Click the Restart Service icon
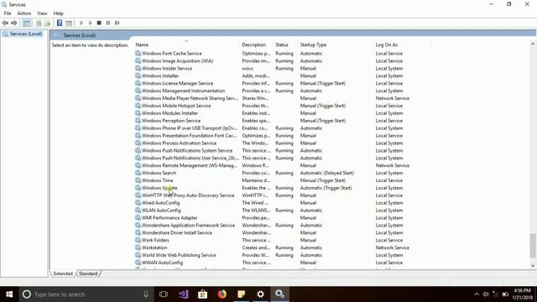537x302 pixels. pos(117,23)
